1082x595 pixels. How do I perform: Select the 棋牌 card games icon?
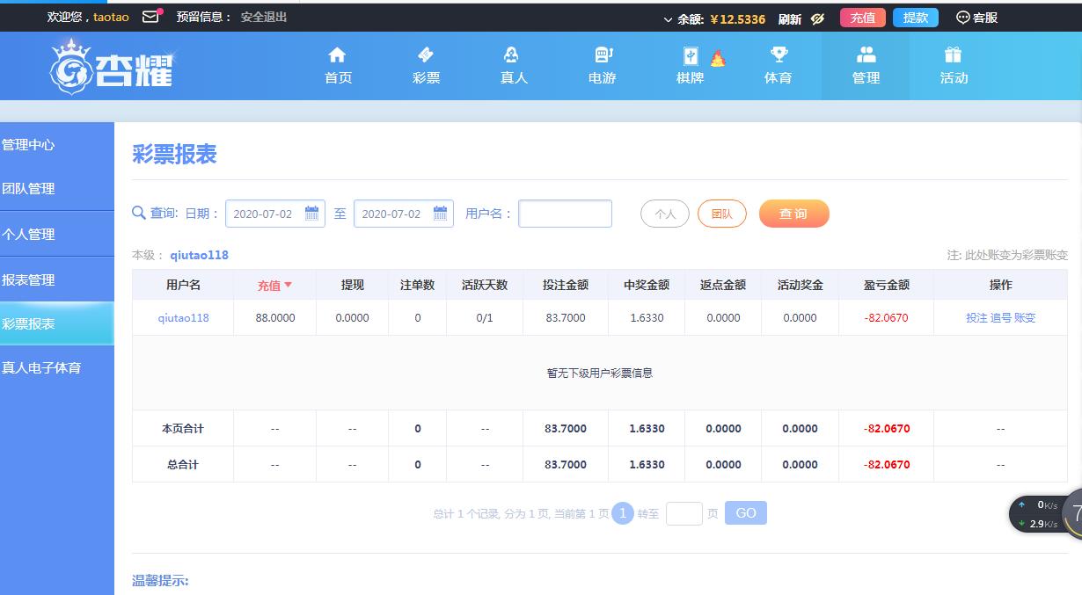click(x=691, y=56)
